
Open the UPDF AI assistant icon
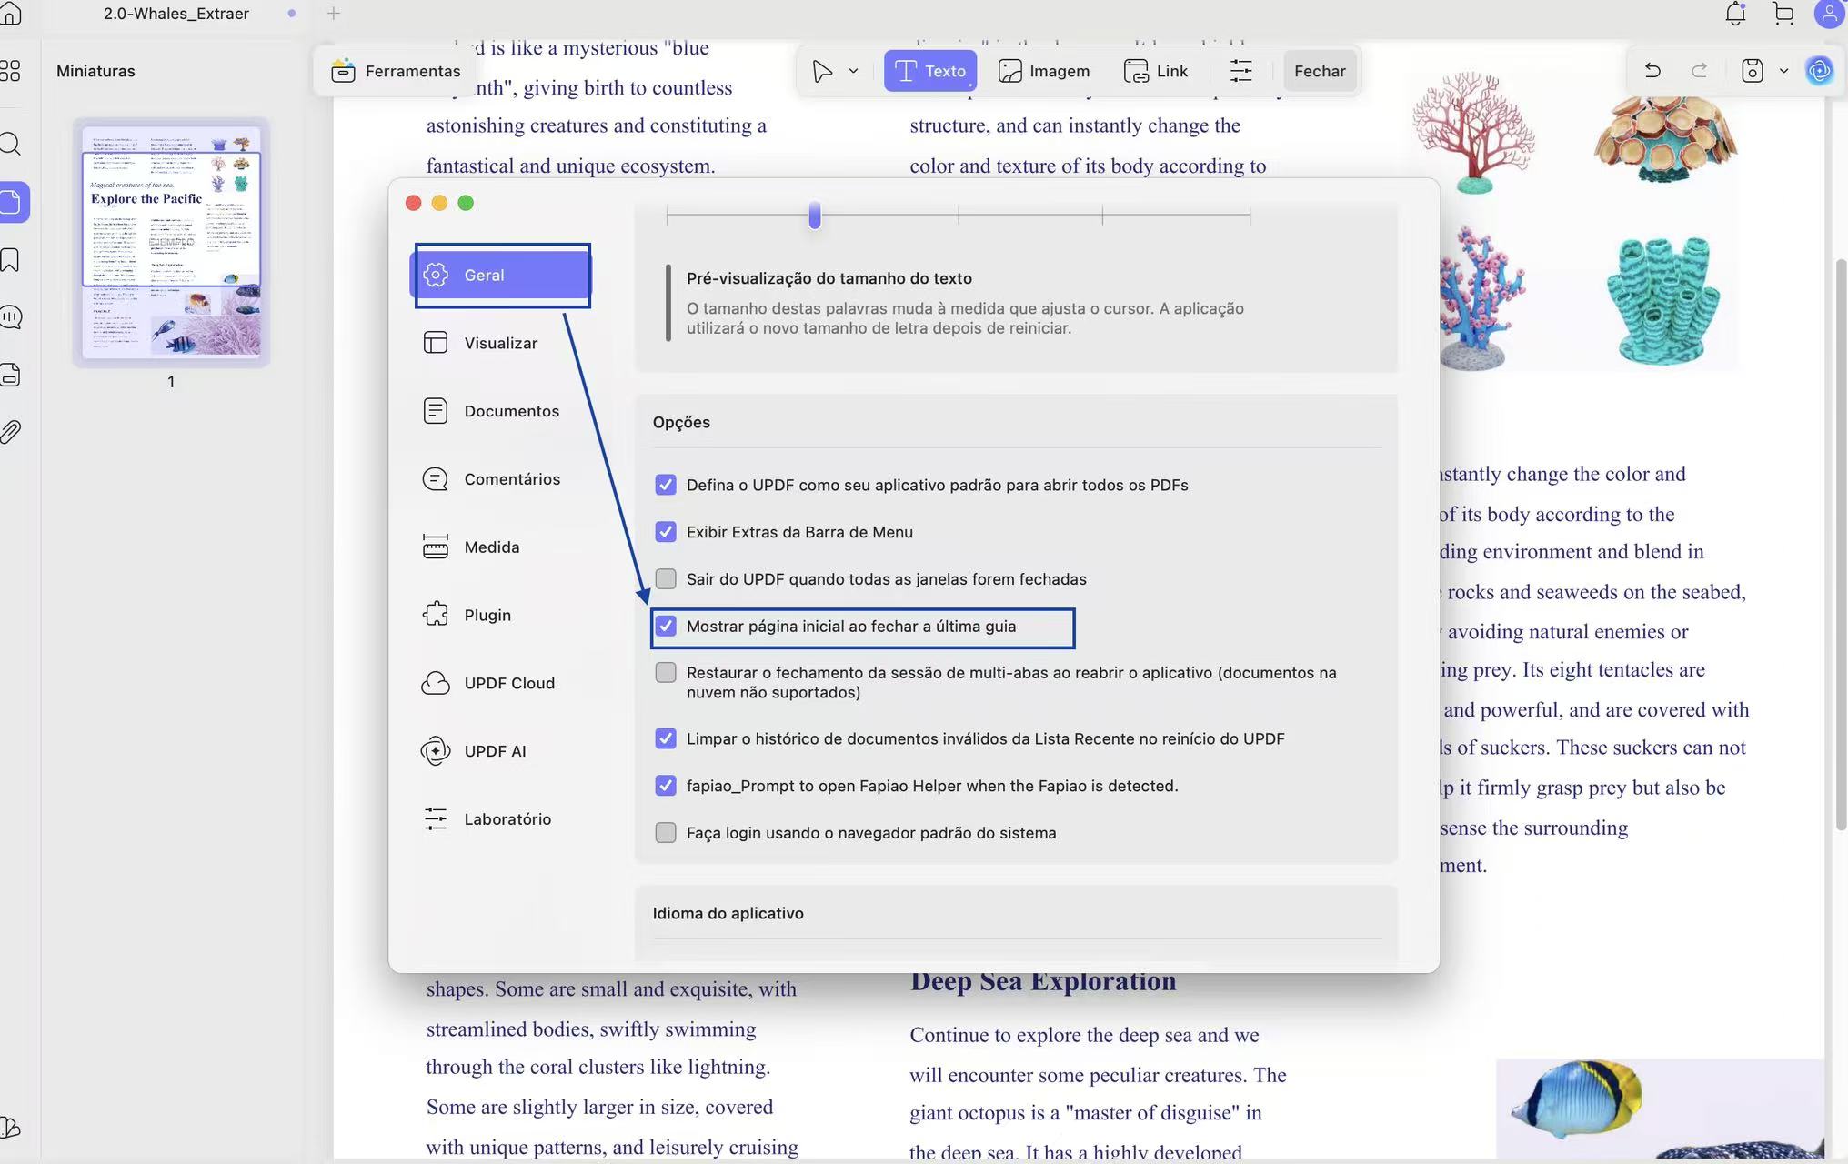pyautogui.click(x=1819, y=71)
